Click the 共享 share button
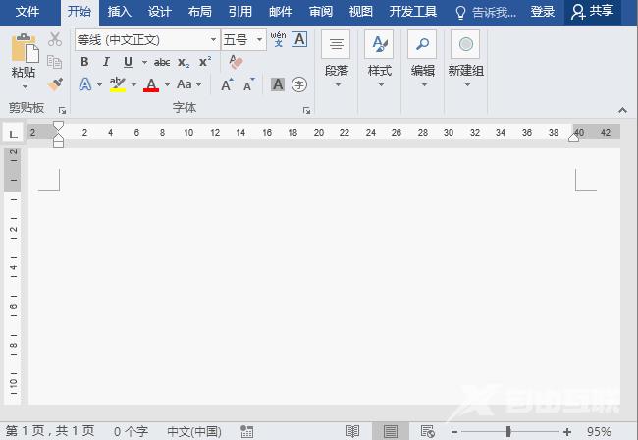Image resolution: width=638 pixels, height=440 pixels. 595,12
